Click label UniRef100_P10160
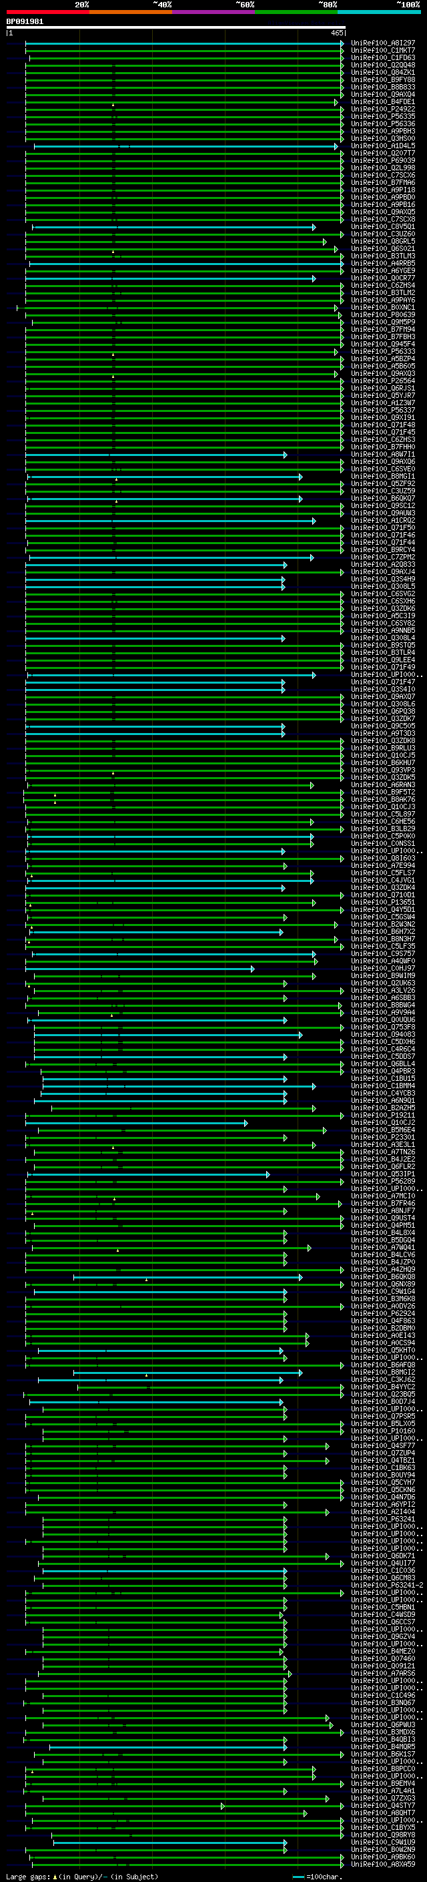427x1882 pixels. [x=382, y=1431]
